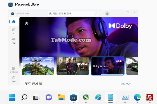Click the 모두 보기 see-all link
Image resolution: width=157 pixels, height=104 pixels.
125,84
